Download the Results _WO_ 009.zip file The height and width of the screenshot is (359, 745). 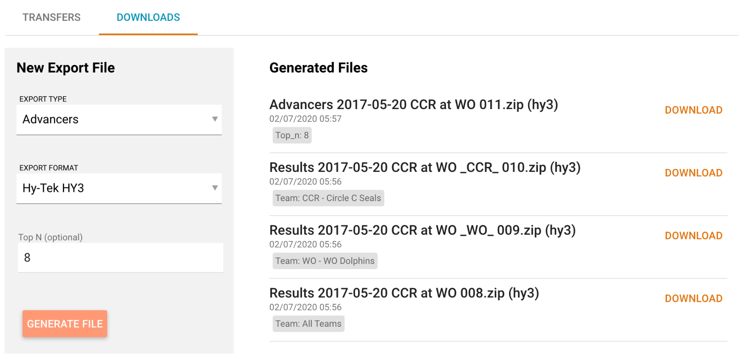coord(693,236)
